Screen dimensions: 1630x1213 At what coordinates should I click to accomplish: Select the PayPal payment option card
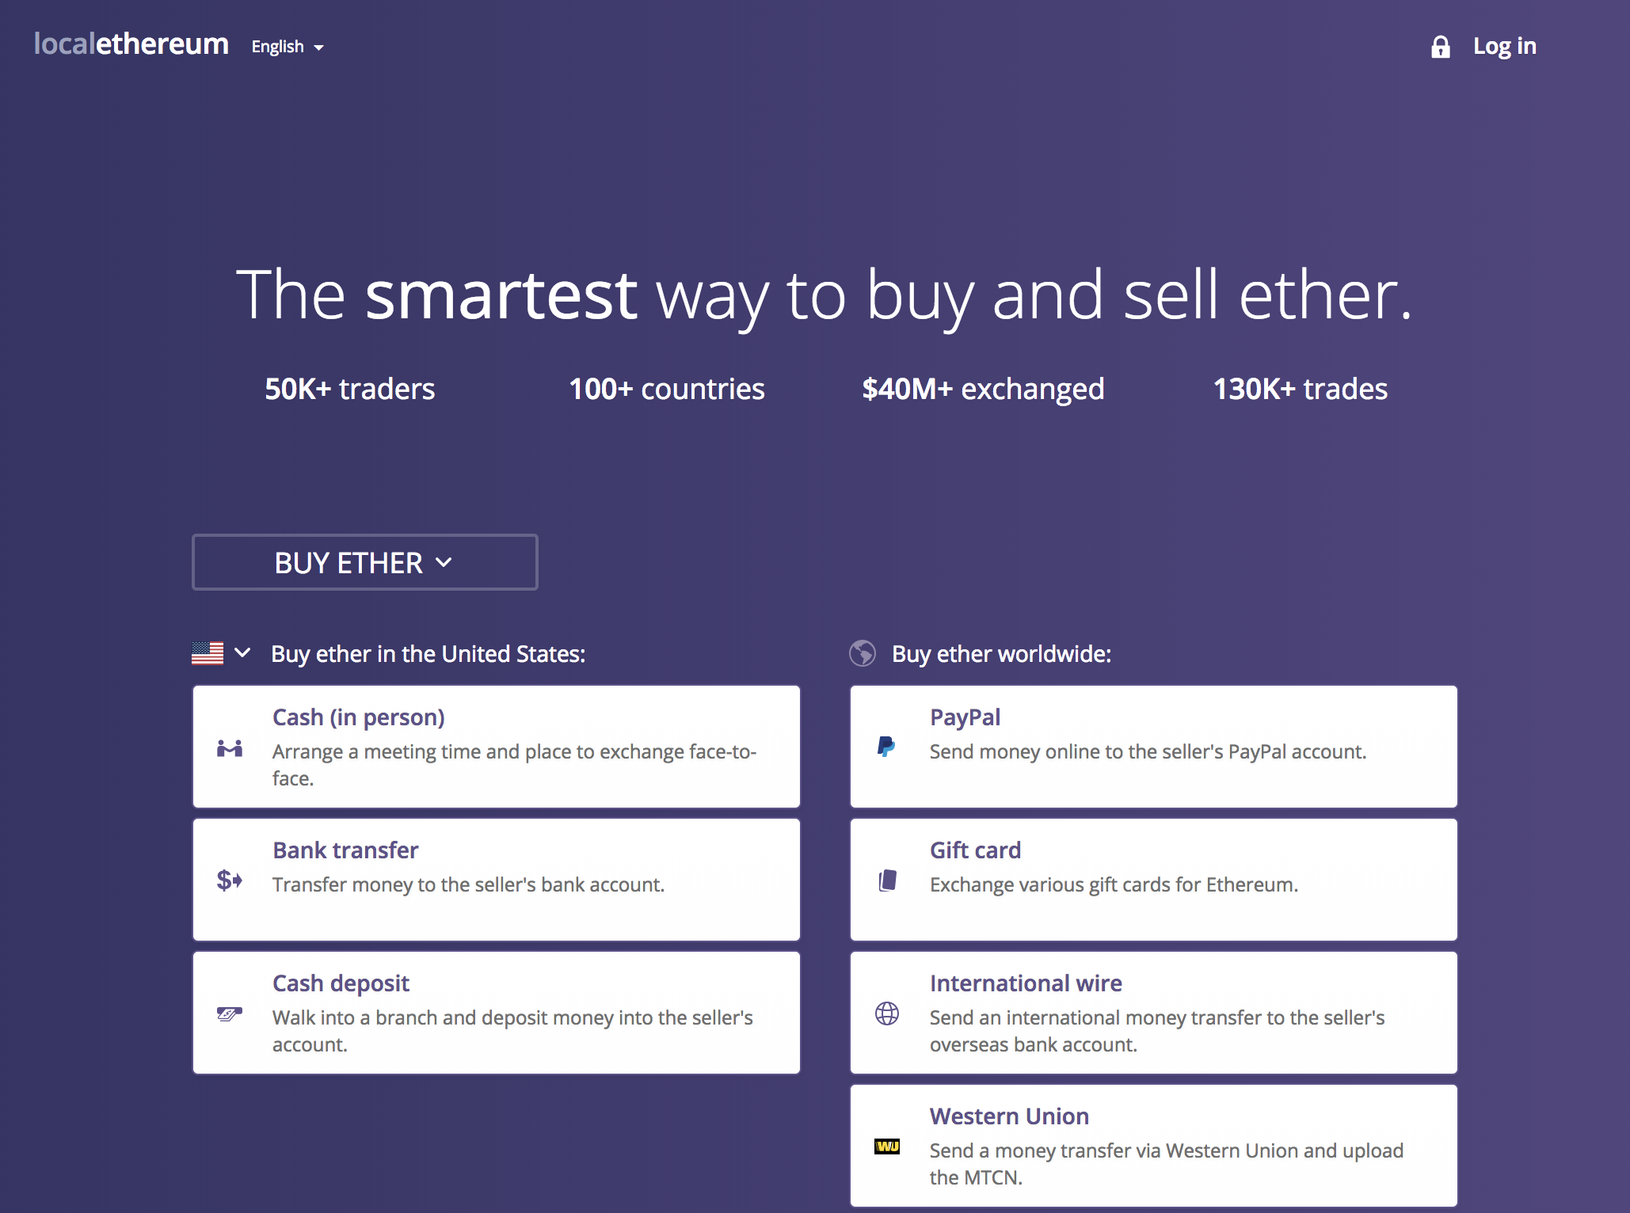click(1152, 746)
